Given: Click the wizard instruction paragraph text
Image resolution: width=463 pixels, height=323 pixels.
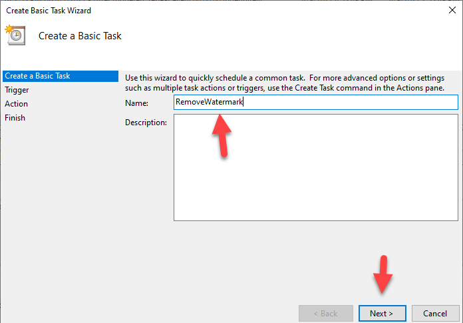Looking at the screenshot, I should [x=286, y=83].
